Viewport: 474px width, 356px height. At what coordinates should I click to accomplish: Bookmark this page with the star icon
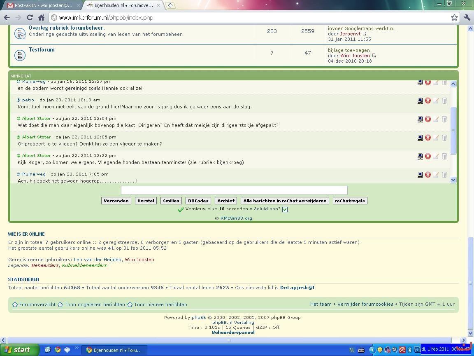click(454, 17)
